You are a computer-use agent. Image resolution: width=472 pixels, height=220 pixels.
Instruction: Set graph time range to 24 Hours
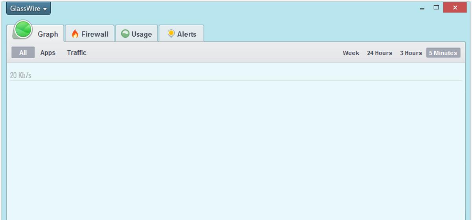[x=379, y=53]
